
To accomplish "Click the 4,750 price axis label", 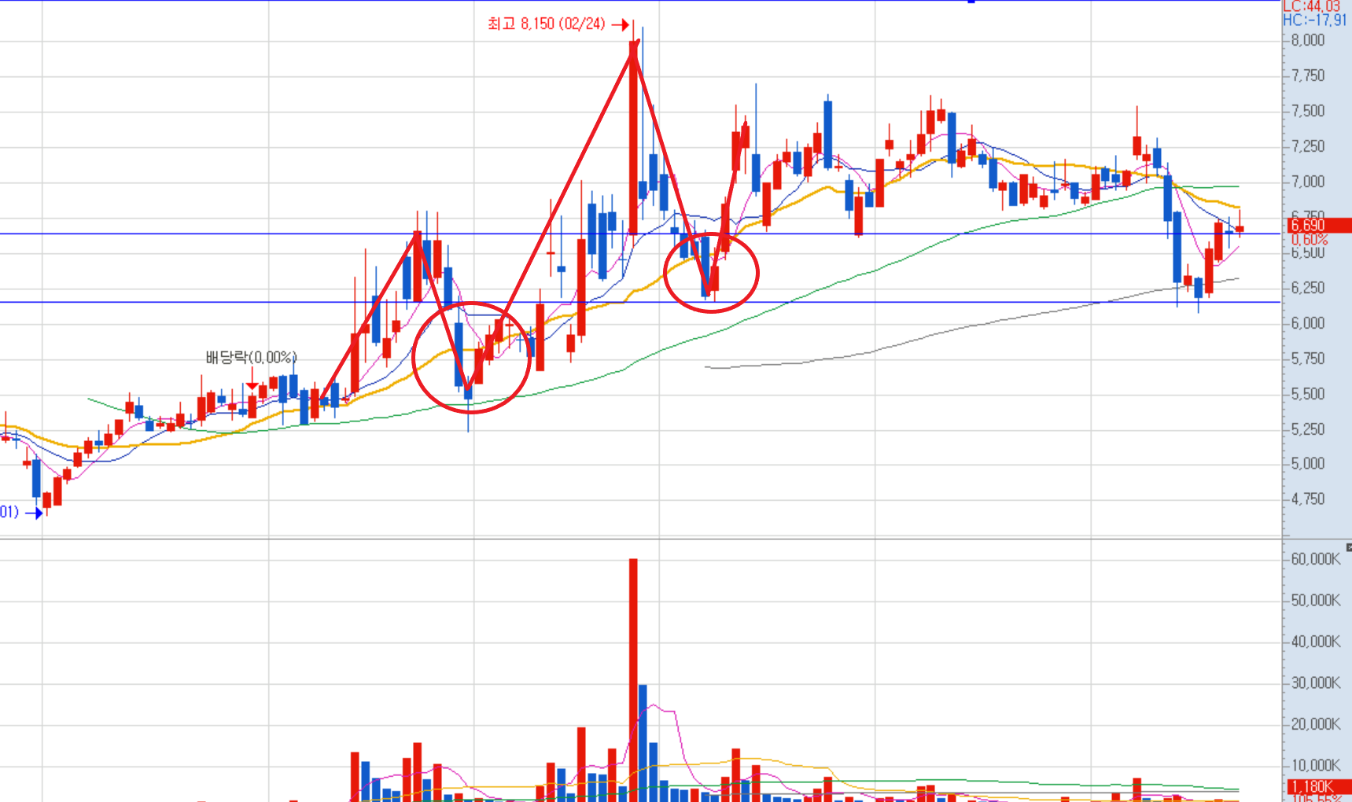I will pyautogui.click(x=1308, y=500).
